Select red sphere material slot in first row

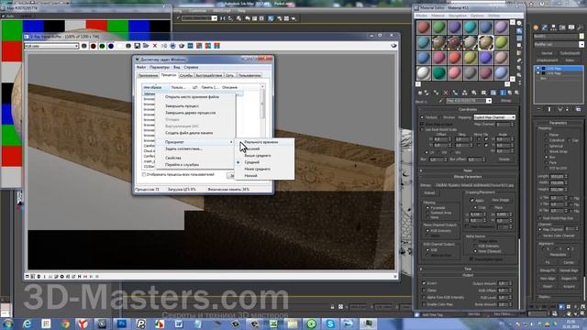[x=424, y=27]
